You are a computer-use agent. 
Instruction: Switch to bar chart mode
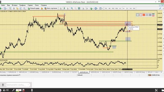[61, 8]
